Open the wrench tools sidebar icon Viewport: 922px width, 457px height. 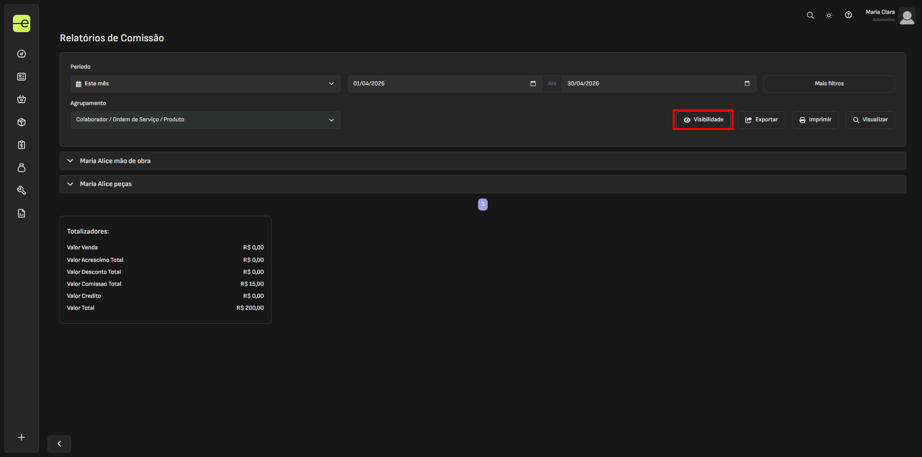point(22,190)
